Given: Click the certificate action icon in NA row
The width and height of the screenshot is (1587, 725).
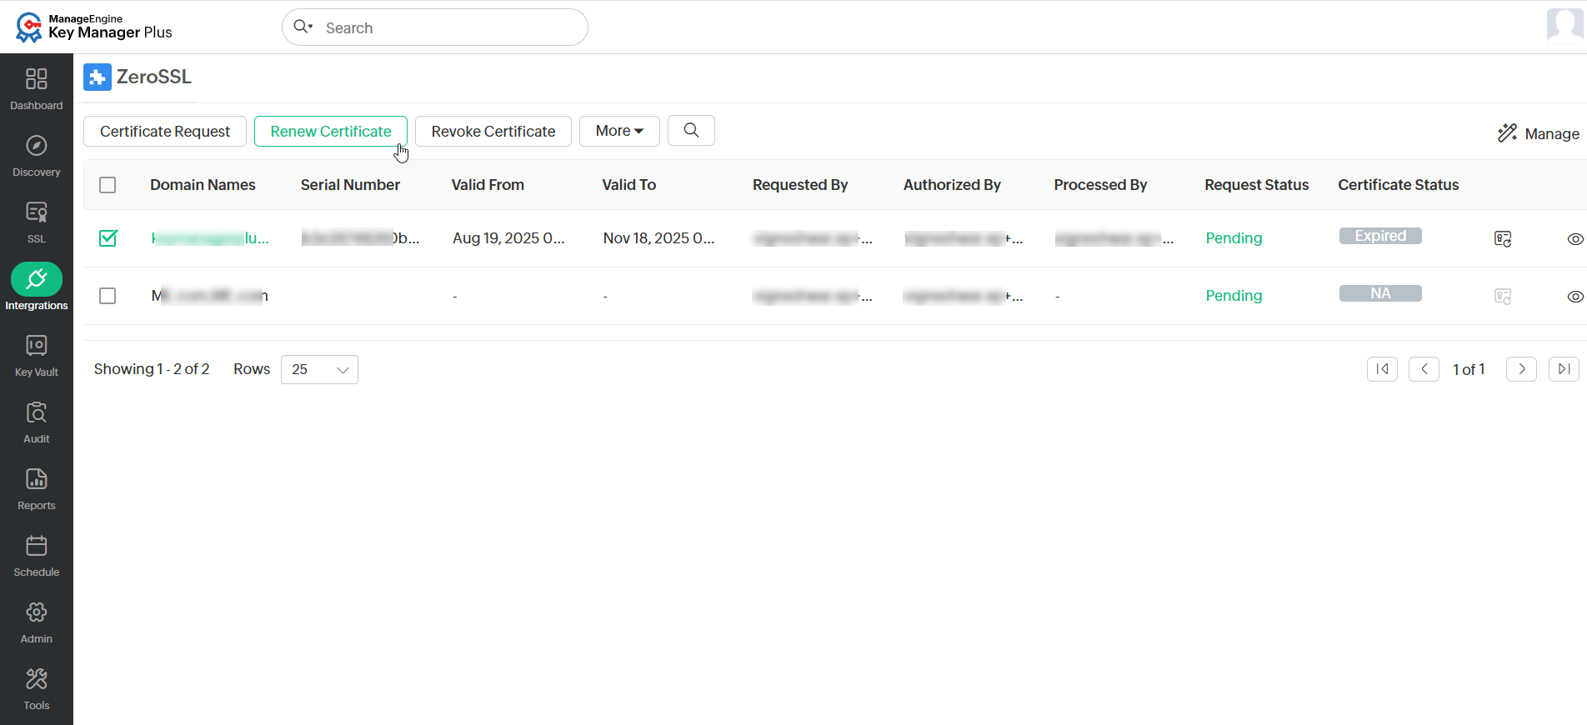Looking at the screenshot, I should click(x=1503, y=297).
